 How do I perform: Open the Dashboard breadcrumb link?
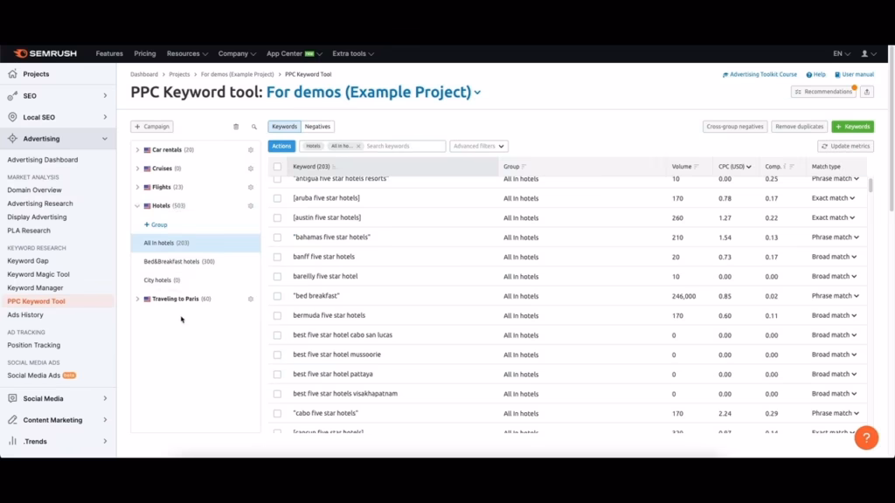pyautogui.click(x=144, y=74)
